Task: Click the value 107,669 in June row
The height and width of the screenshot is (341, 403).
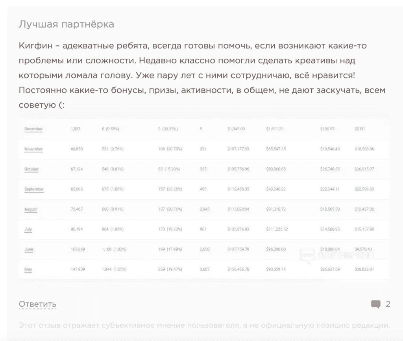Action: (78, 249)
